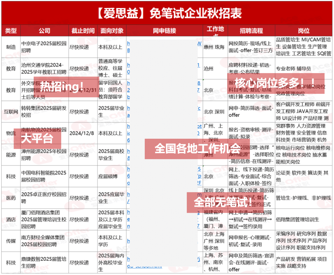Select 转转集团2025届研发校招 company cell
The image size is (334, 275).
coord(45,112)
